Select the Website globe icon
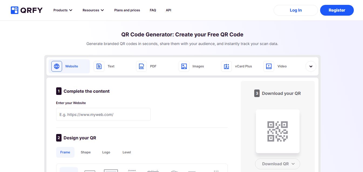The height and width of the screenshot is (172, 363). tap(57, 66)
